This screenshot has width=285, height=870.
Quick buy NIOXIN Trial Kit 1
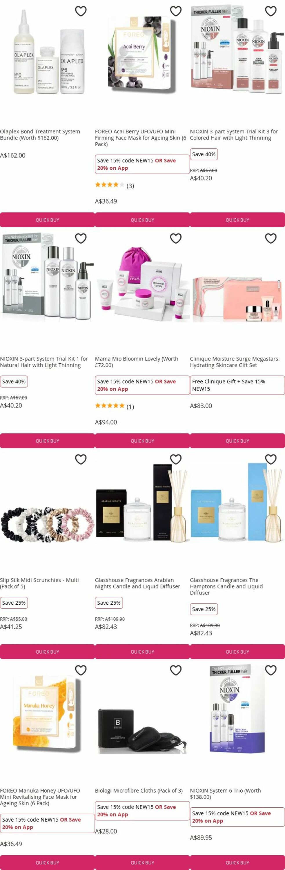tap(47, 441)
